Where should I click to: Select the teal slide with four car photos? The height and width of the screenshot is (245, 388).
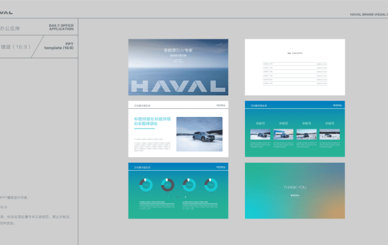click(295, 129)
